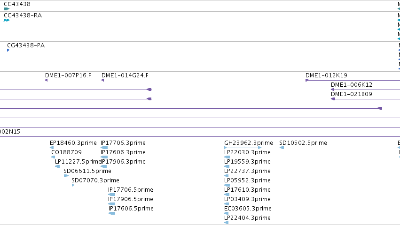Click the CG43438-RA transcript label
Viewport: 400px width, 225px height.
23,15
